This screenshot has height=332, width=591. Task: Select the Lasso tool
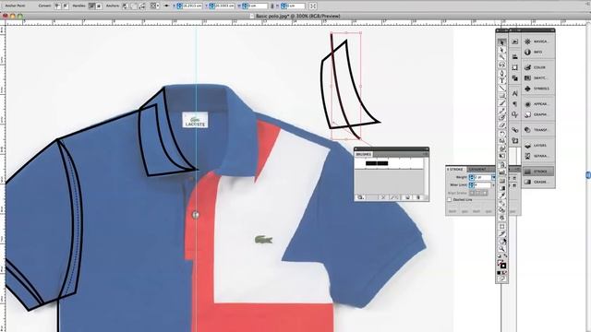(501, 65)
